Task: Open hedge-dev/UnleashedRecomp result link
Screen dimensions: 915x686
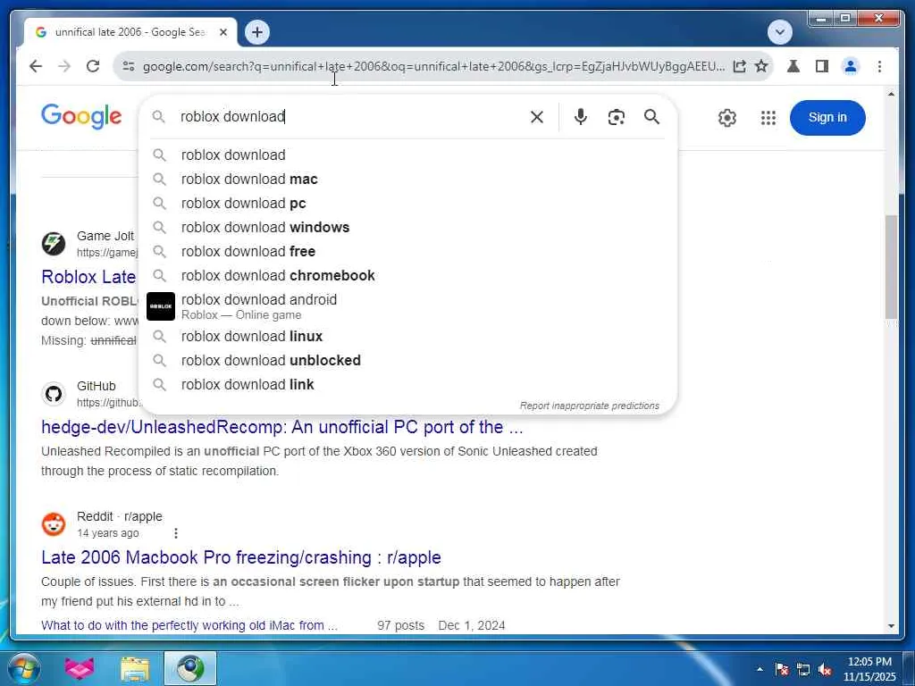Action: pos(281,427)
